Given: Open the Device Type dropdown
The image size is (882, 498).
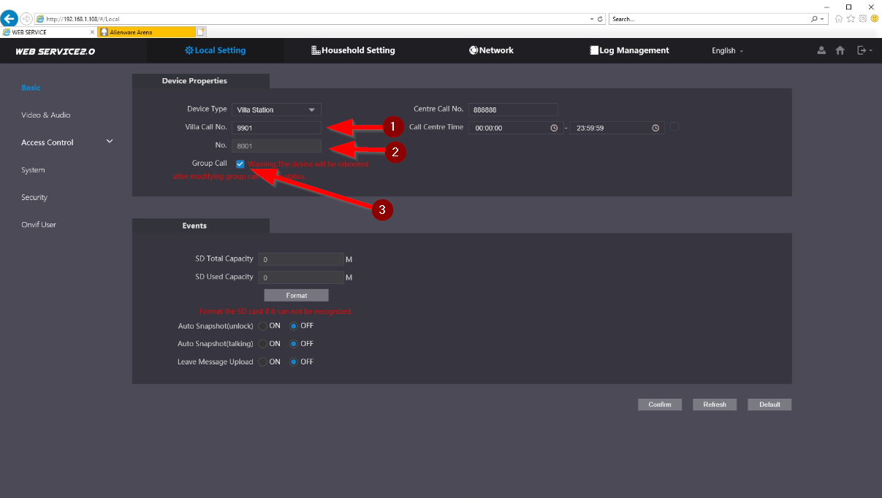Looking at the screenshot, I should click(276, 110).
